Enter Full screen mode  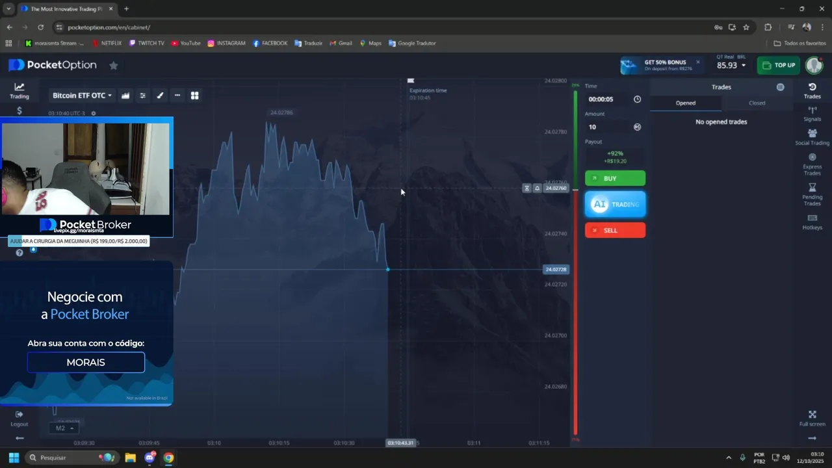tap(812, 419)
